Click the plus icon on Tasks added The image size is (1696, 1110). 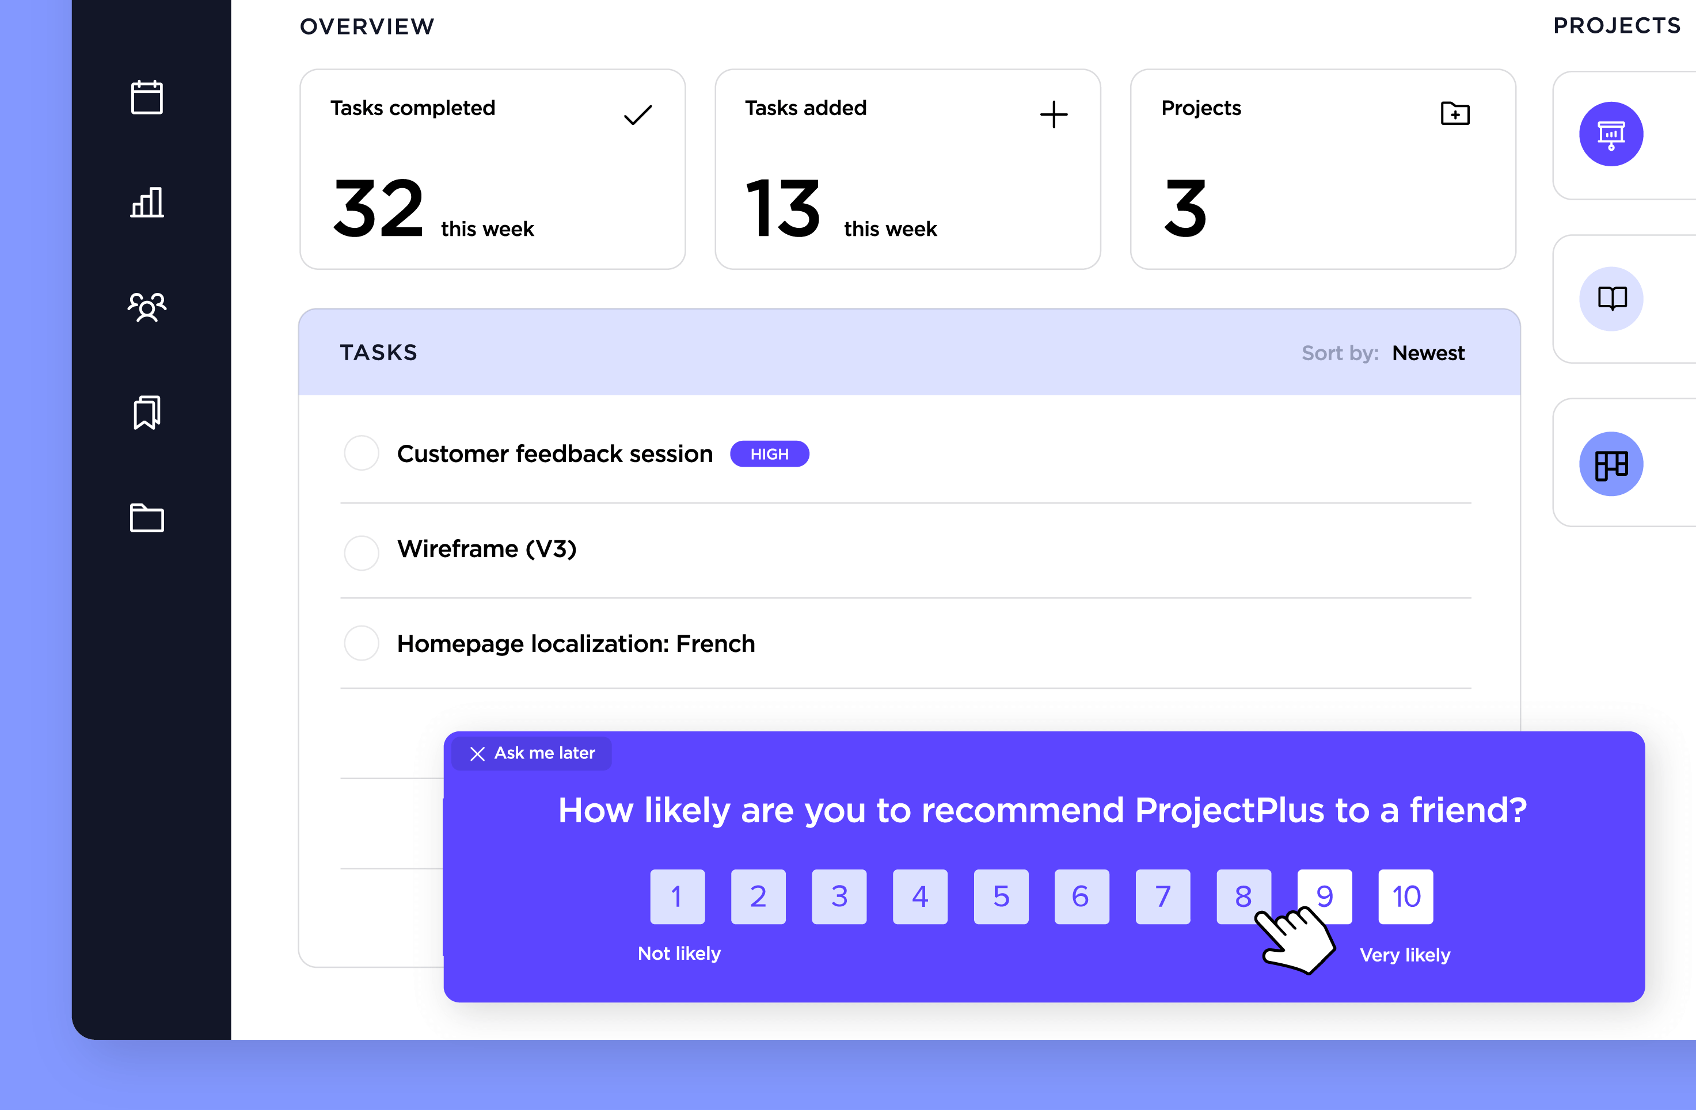click(x=1053, y=115)
